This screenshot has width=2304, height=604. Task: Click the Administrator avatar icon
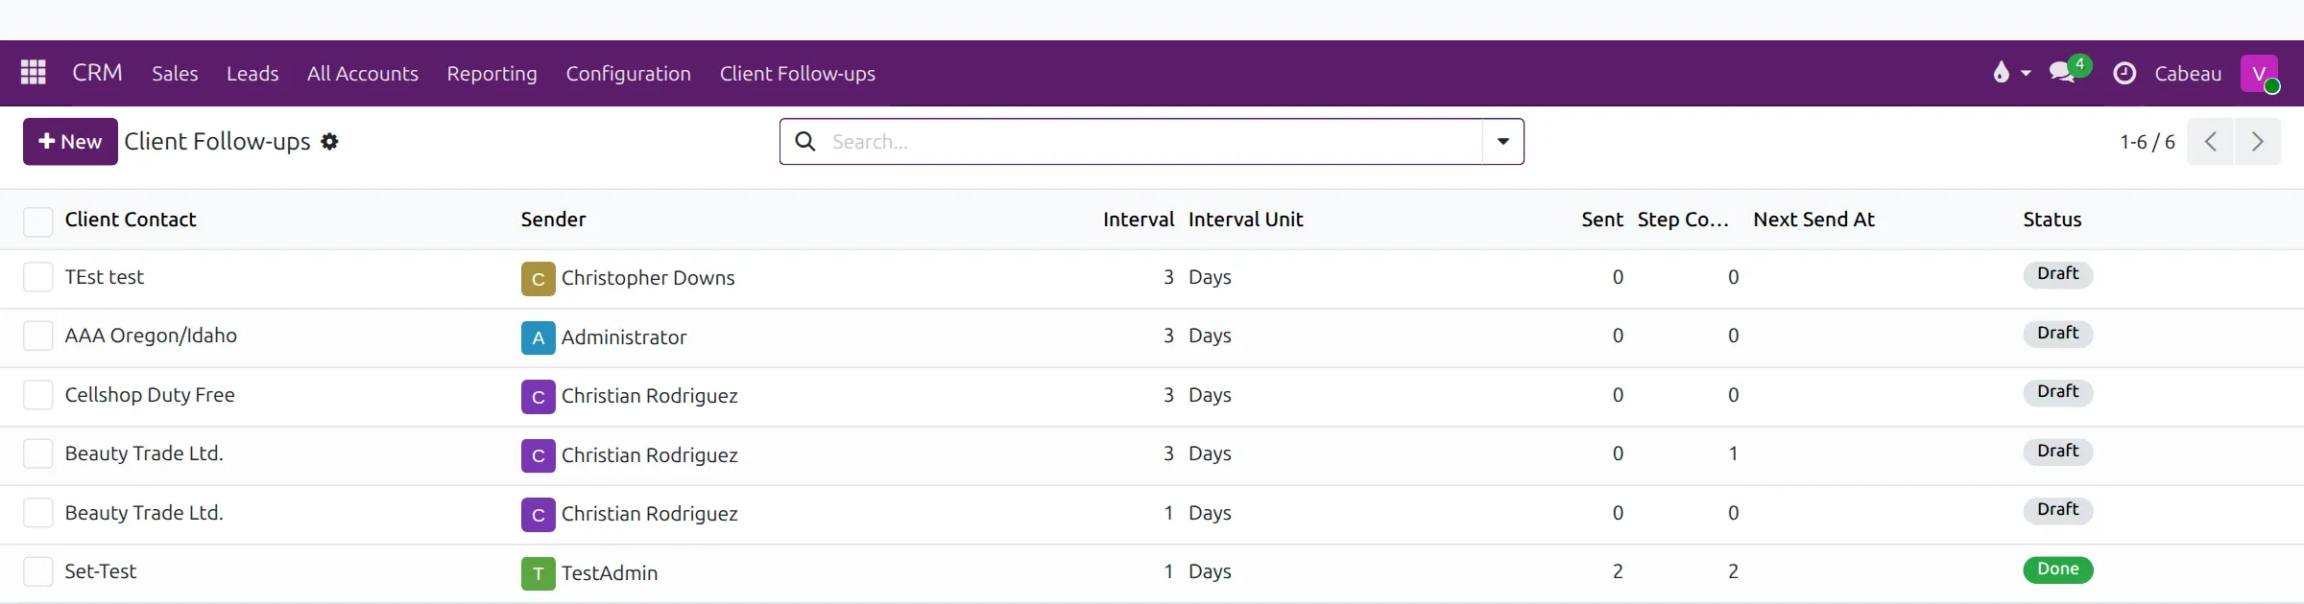[538, 337]
